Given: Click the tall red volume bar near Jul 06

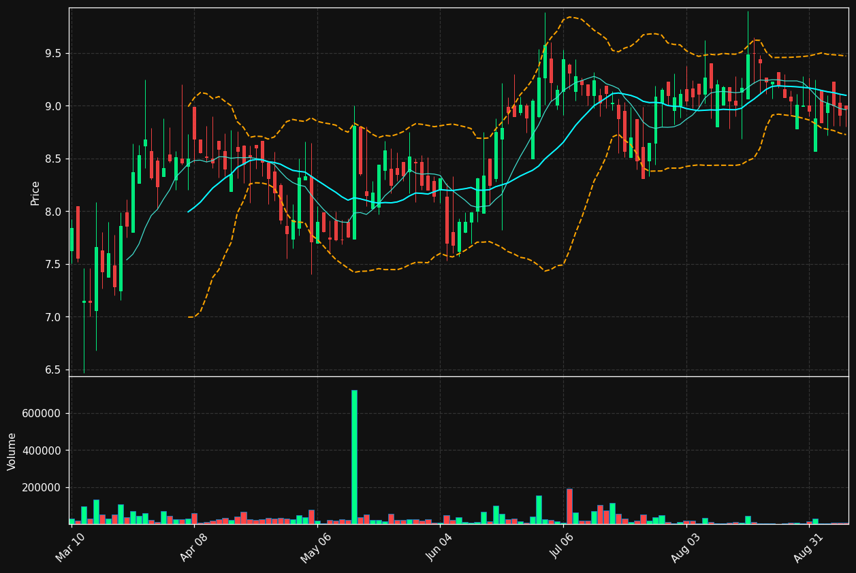Looking at the screenshot, I should (569, 506).
